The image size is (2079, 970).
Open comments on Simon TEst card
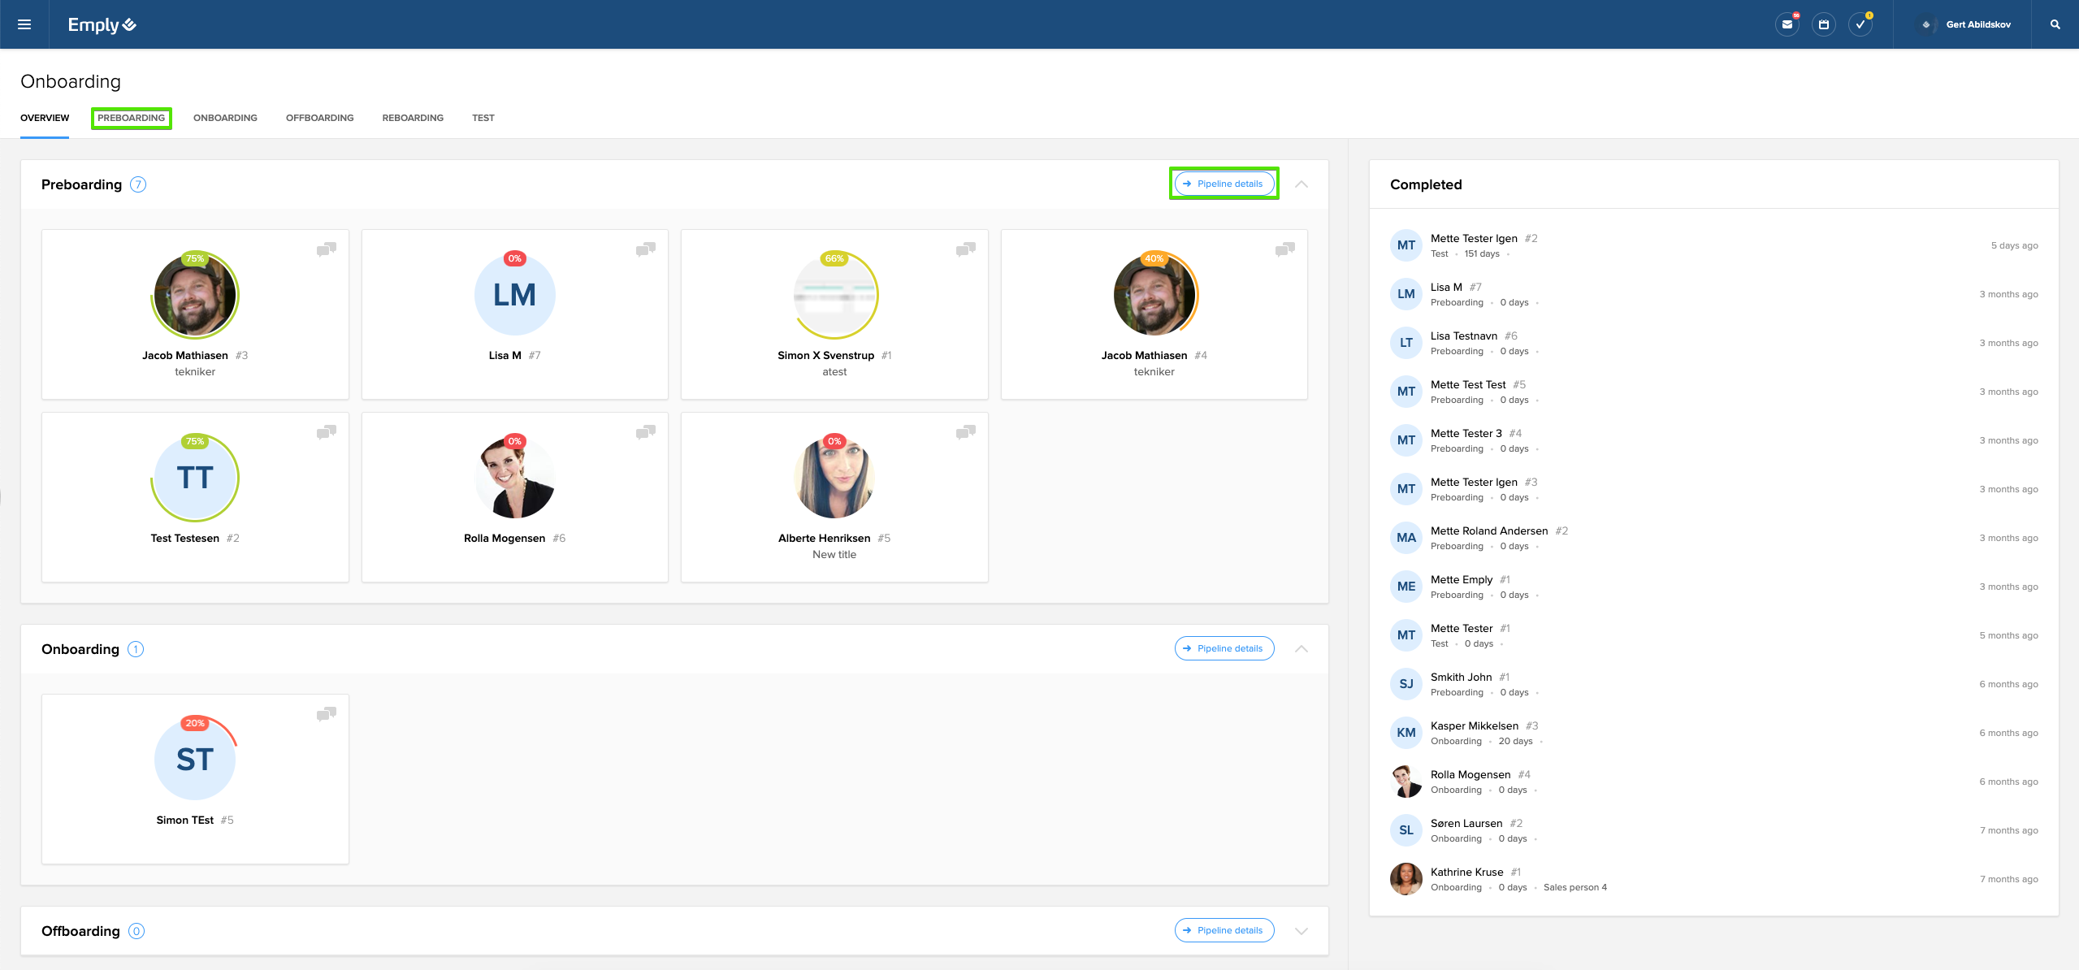(x=326, y=713)
